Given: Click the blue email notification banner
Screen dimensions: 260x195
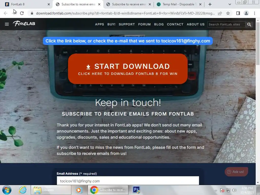Looking at the screenshot, I should pyautogui.click(x=128, y=41).
